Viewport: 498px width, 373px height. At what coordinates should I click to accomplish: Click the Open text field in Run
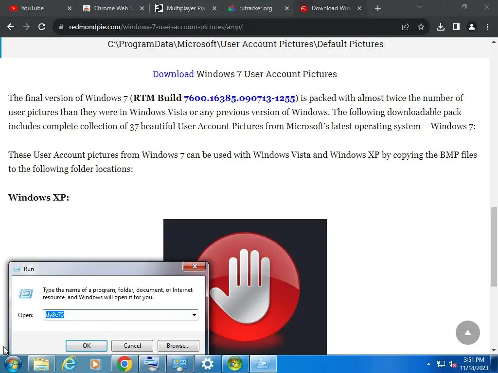117,315
